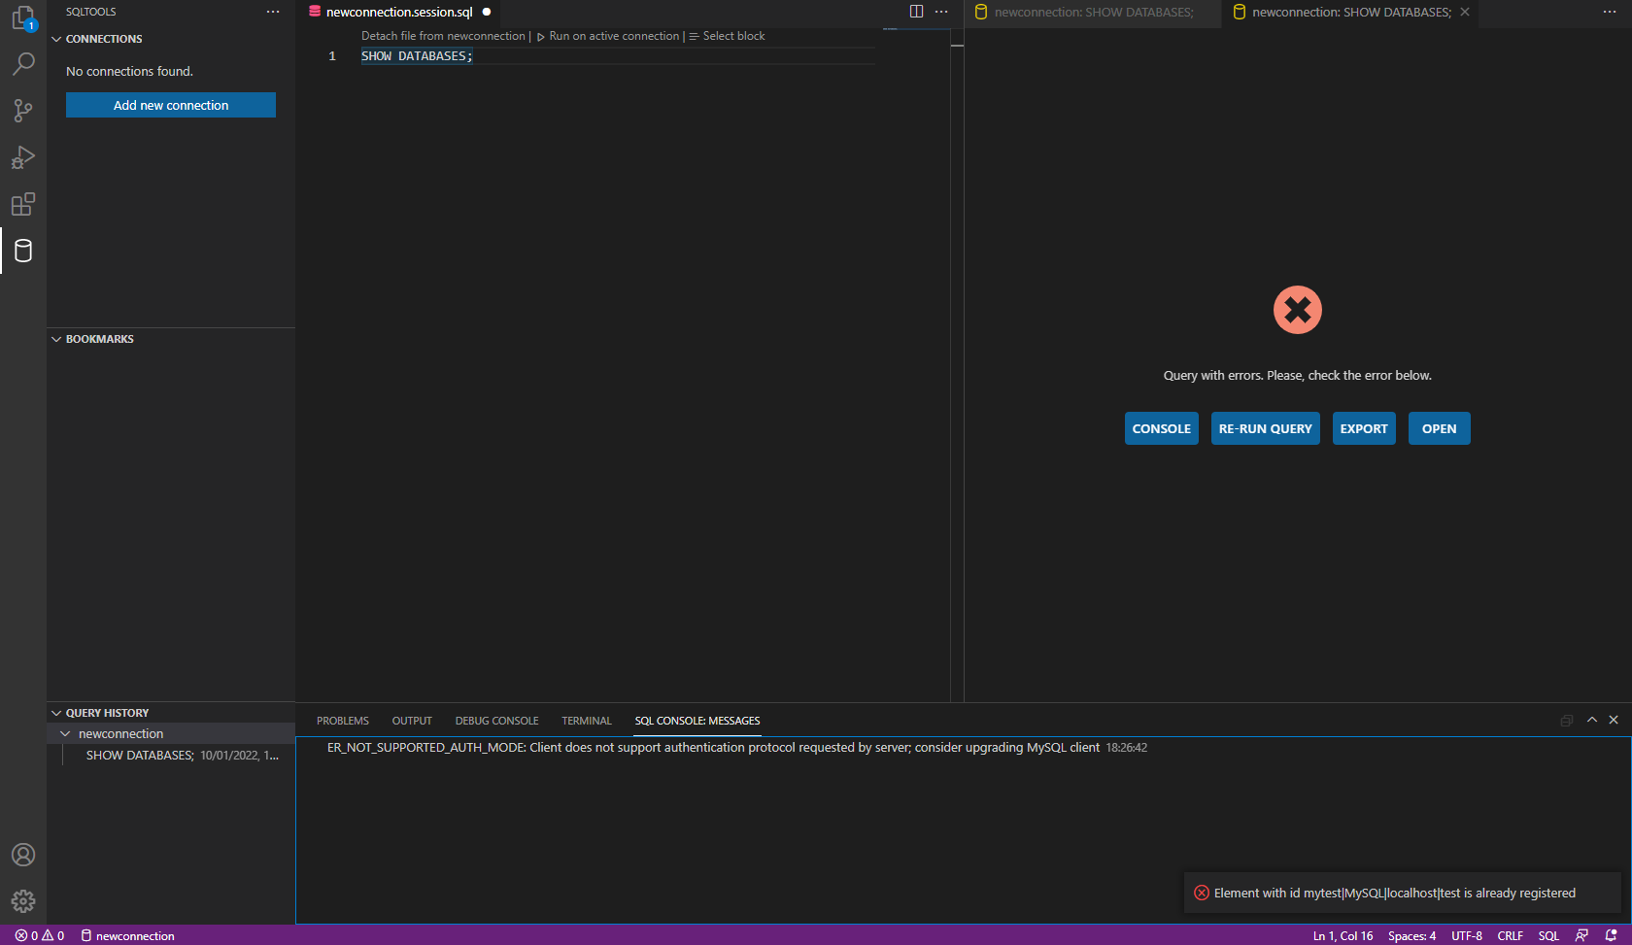Collapse the CONNECTIONS section

coord(56,39)
